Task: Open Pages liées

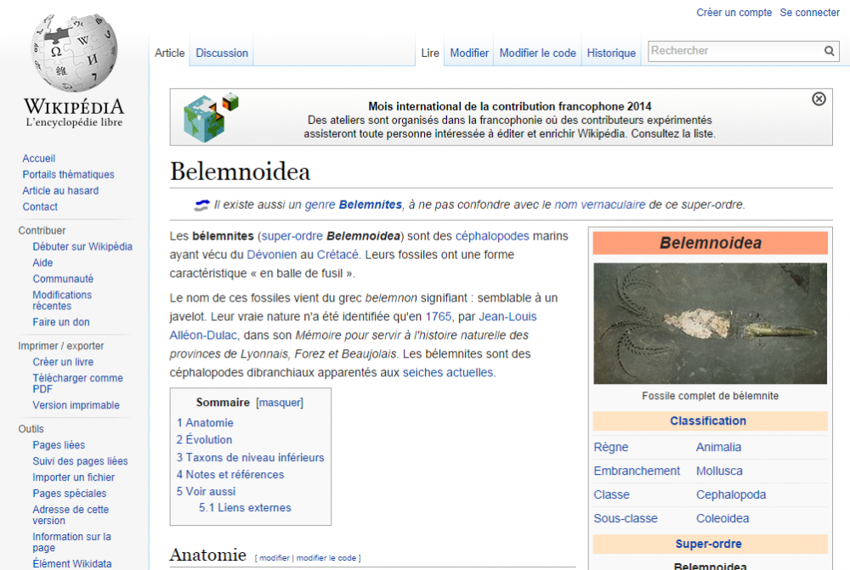Action: point(59,445)
